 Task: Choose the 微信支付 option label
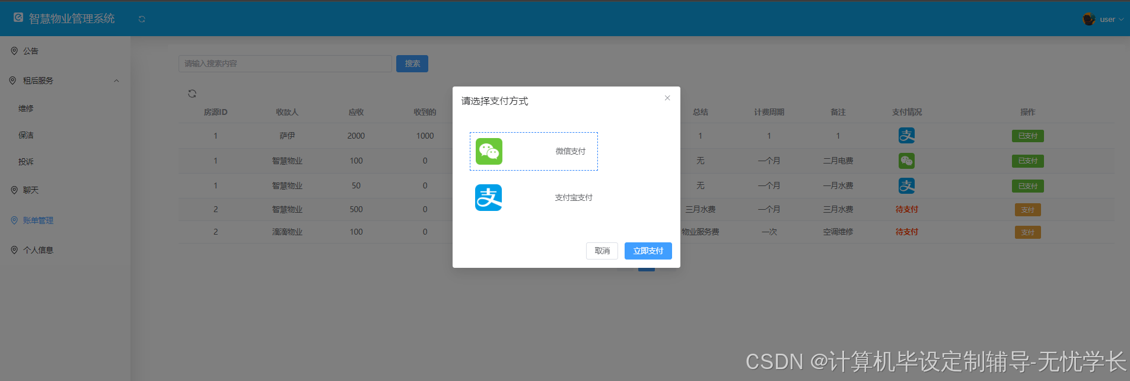point(571,151)
